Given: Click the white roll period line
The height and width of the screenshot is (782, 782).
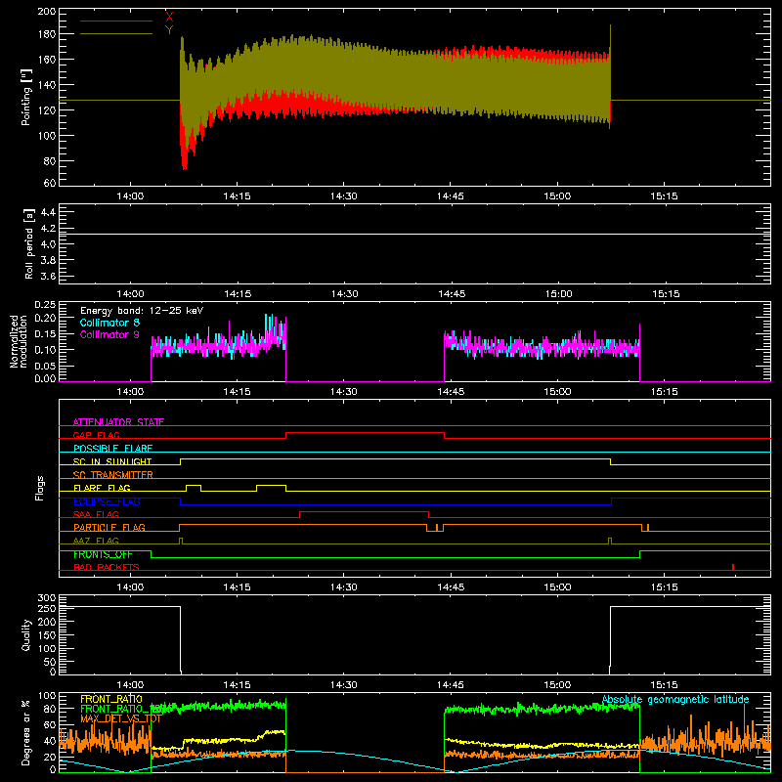Looking at the screenshot, I should pyautogui.click(x=414, y=234).
